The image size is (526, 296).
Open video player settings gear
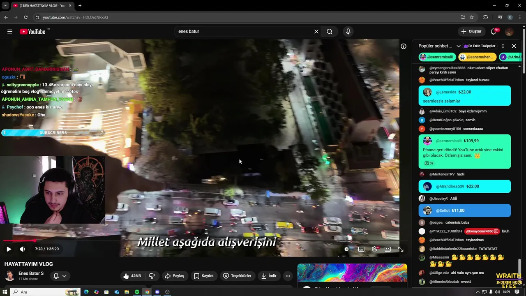tap(374, 249)
